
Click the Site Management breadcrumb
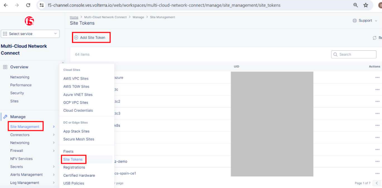(x=162, y=17)
